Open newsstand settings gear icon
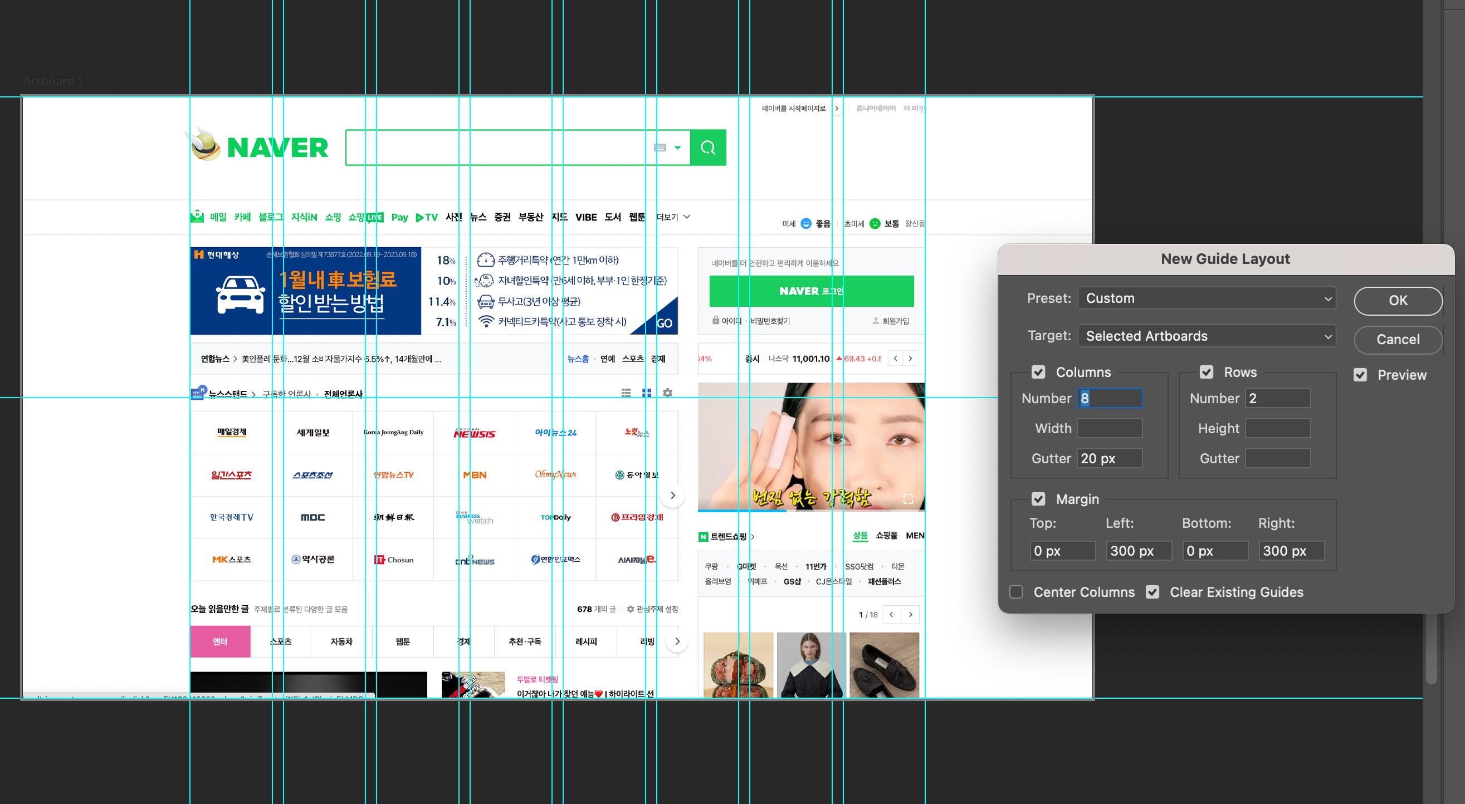 click(668, 393)
